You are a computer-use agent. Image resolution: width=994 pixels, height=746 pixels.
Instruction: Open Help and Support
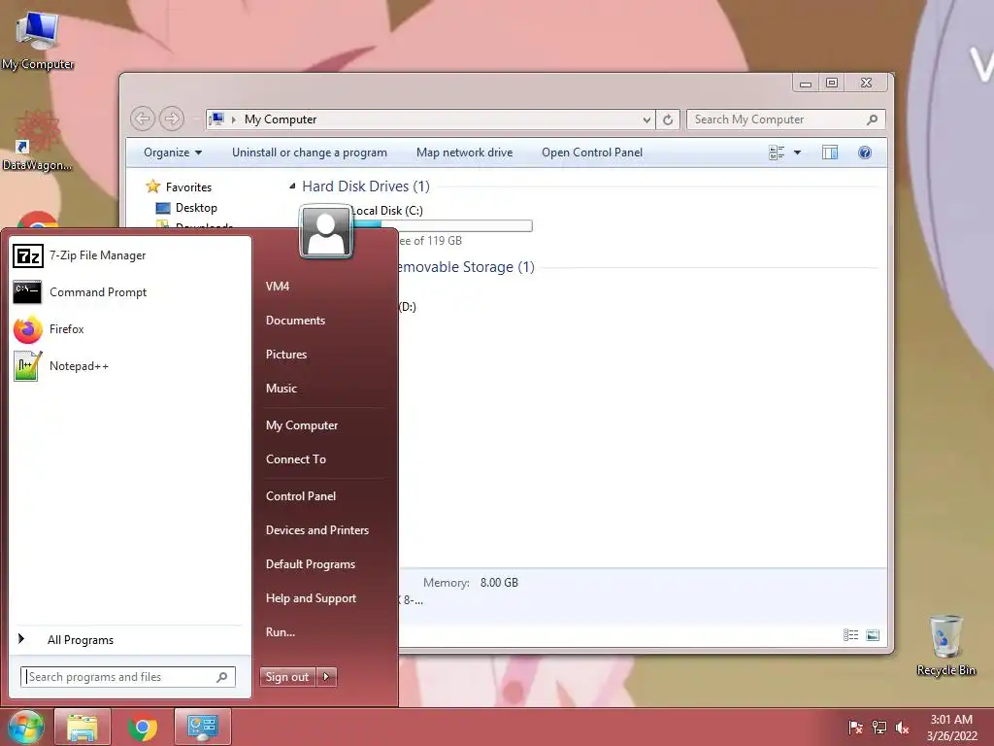pyautogui.click(x=312, y=598)
